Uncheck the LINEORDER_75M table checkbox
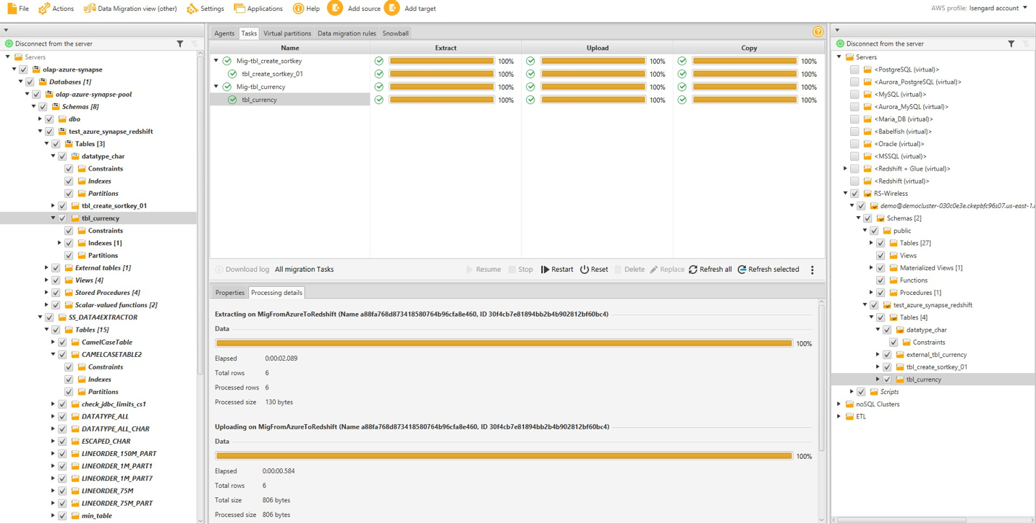Viewport: 1036px width, 524px height. (x=62, y=491)
